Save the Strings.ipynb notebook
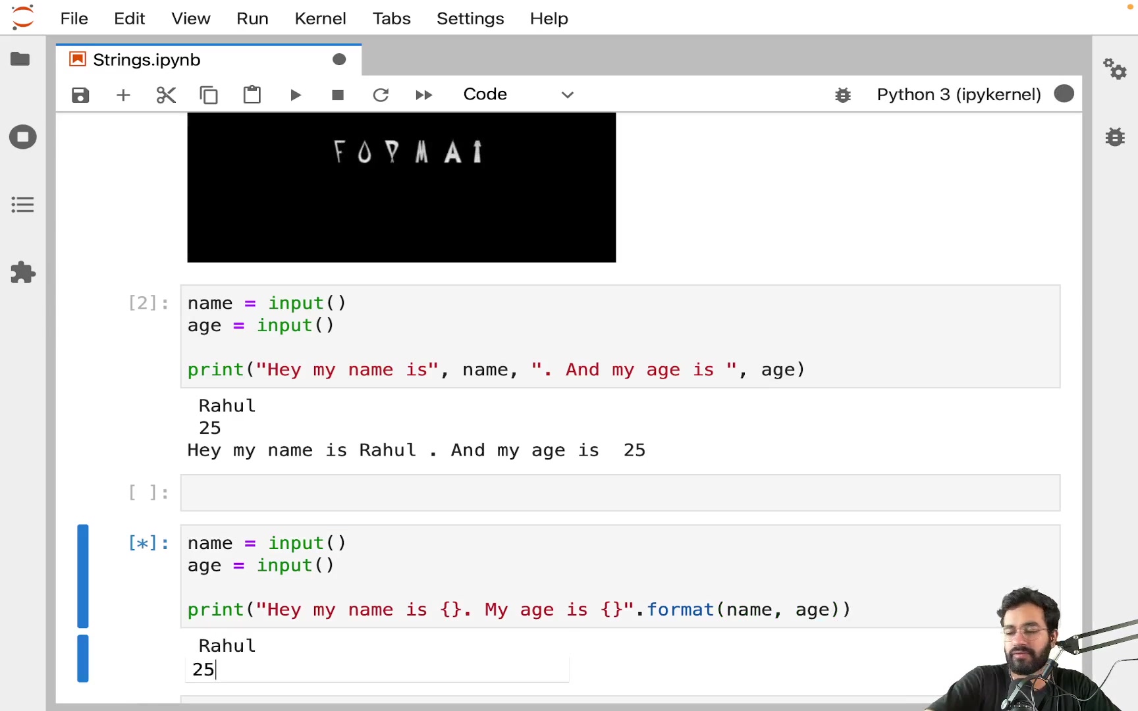1138x711 pixels. (x=80, y=95)
